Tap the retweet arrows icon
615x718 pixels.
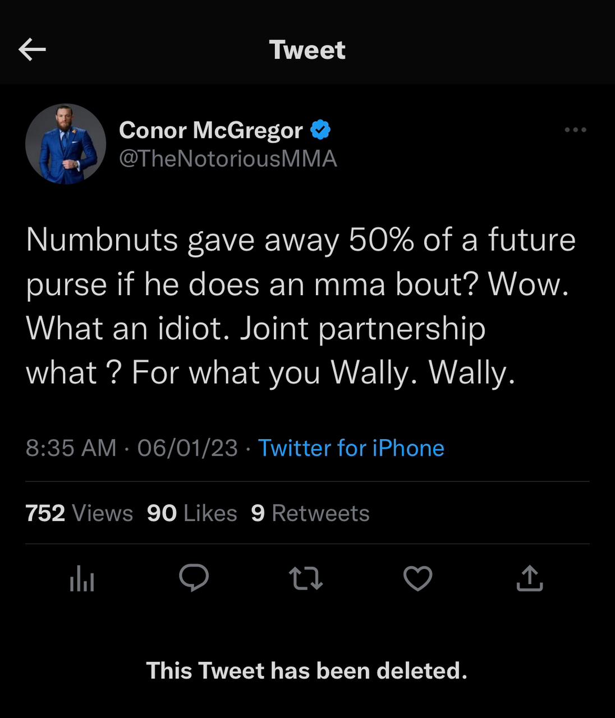pos(306,579)
